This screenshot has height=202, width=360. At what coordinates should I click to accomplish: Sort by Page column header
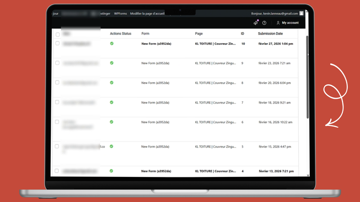click(199, 34)
